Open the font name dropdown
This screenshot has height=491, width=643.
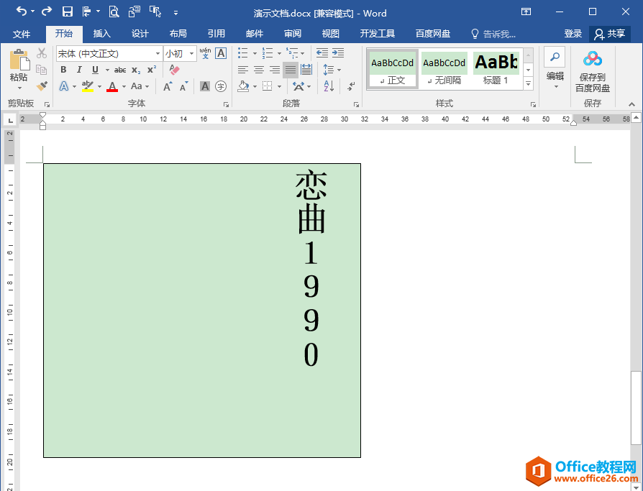158,54
